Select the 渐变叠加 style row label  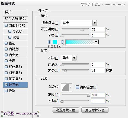pos(15,73)
